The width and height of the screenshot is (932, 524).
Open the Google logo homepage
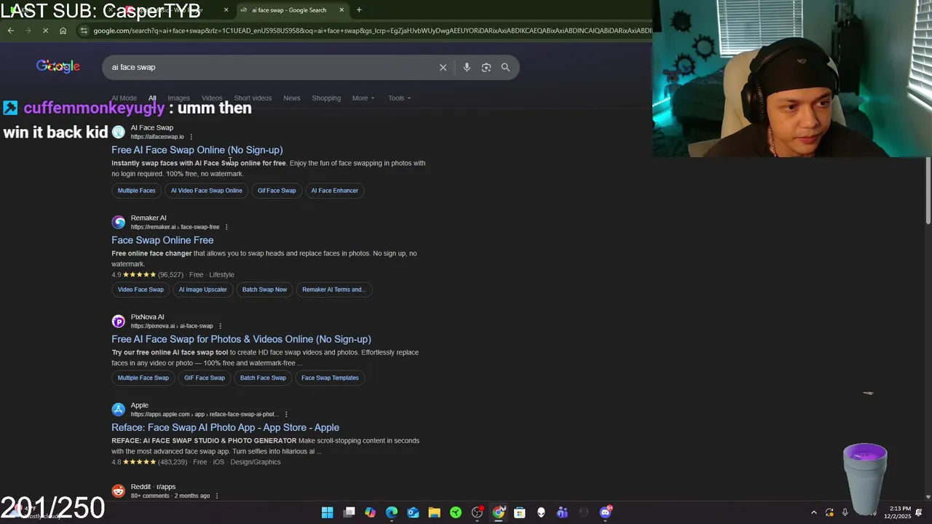tap(58, 66)
